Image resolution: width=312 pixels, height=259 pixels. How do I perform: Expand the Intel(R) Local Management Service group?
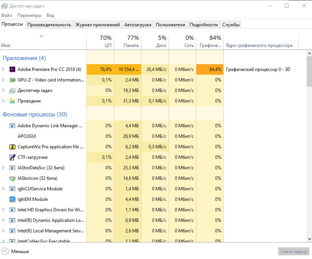point(3,231)
